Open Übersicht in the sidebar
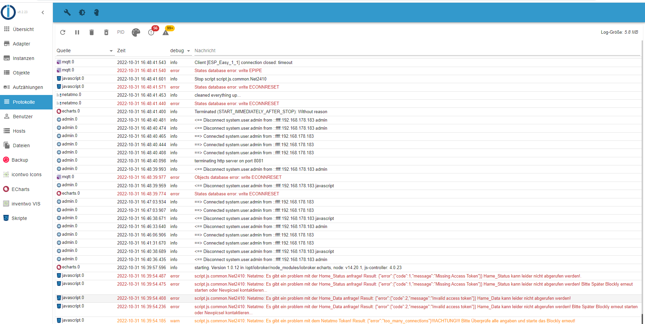 26,29
